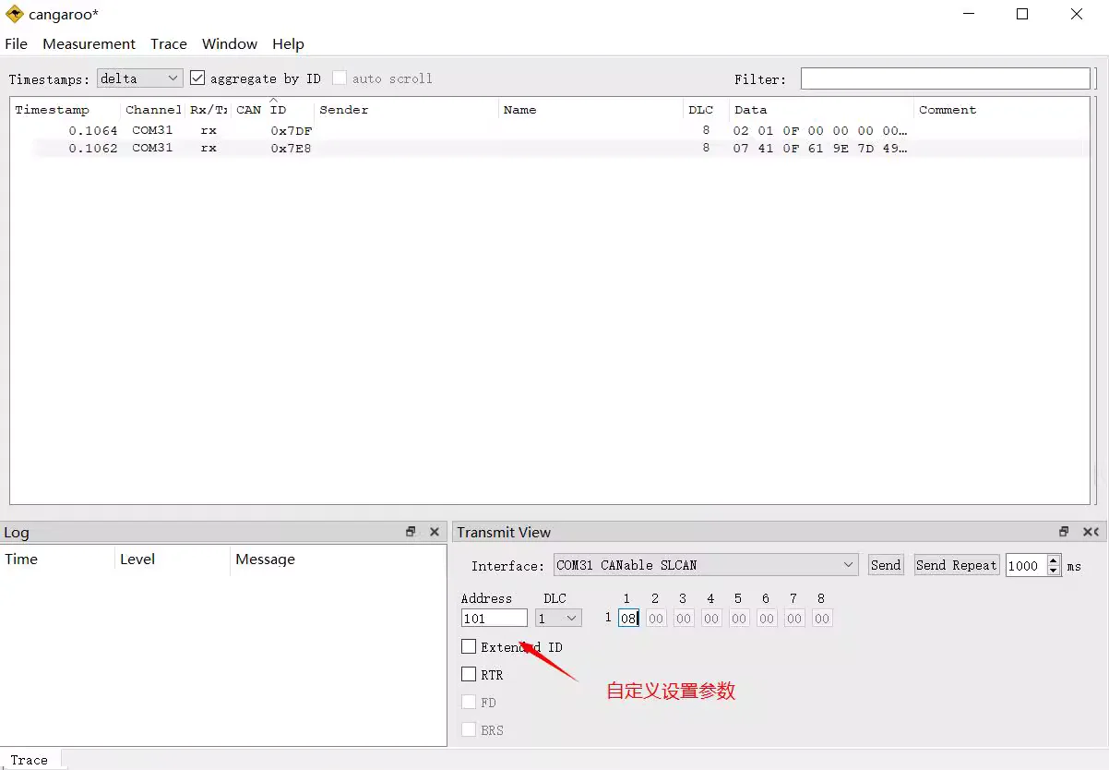Click data byte 3 field
Viewport: 1109px width, 770px height.
pyautogui.click(x=684, y=618)
